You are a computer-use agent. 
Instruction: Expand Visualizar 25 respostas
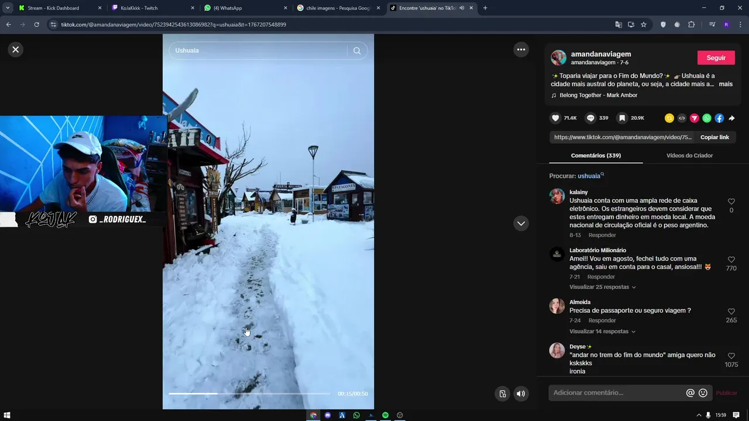602,287
